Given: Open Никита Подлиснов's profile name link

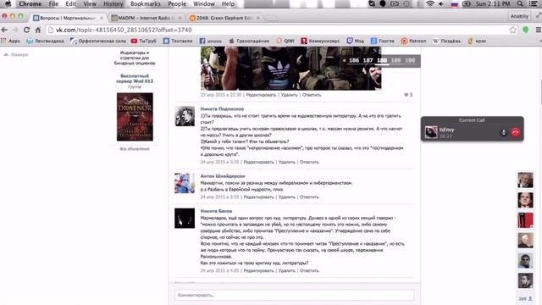Looking at the screenshot, I should 222,109.
